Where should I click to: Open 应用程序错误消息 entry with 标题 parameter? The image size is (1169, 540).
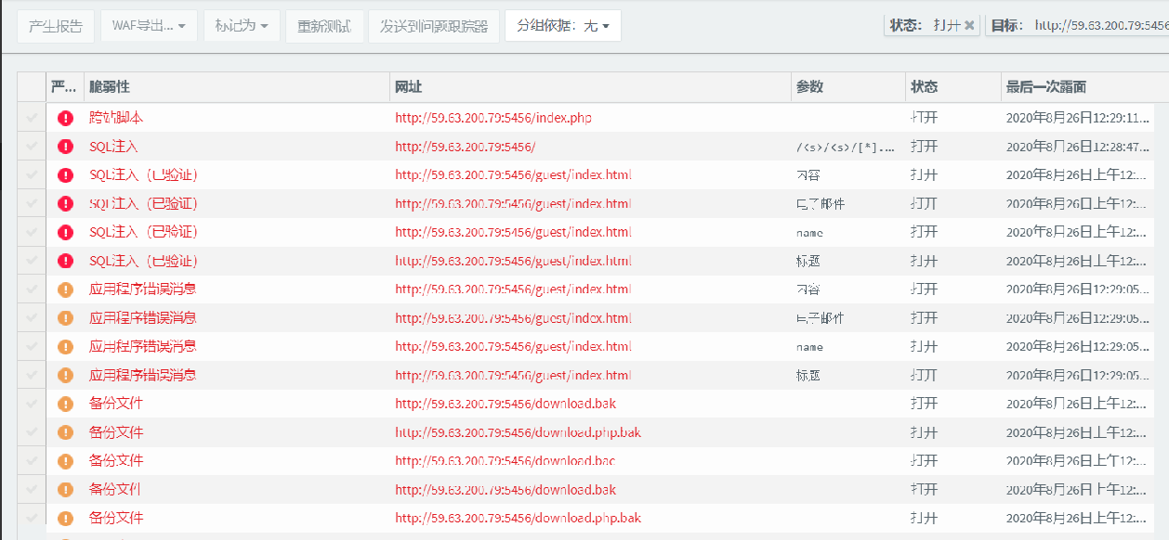[143, 376]
